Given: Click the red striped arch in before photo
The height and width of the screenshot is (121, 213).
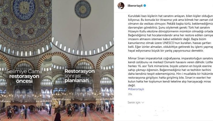Looking at the screenshot, I should click(24, 63).
